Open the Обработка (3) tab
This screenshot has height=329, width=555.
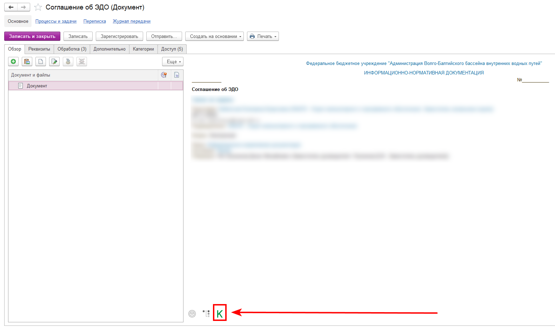click(x=72, y=49)
